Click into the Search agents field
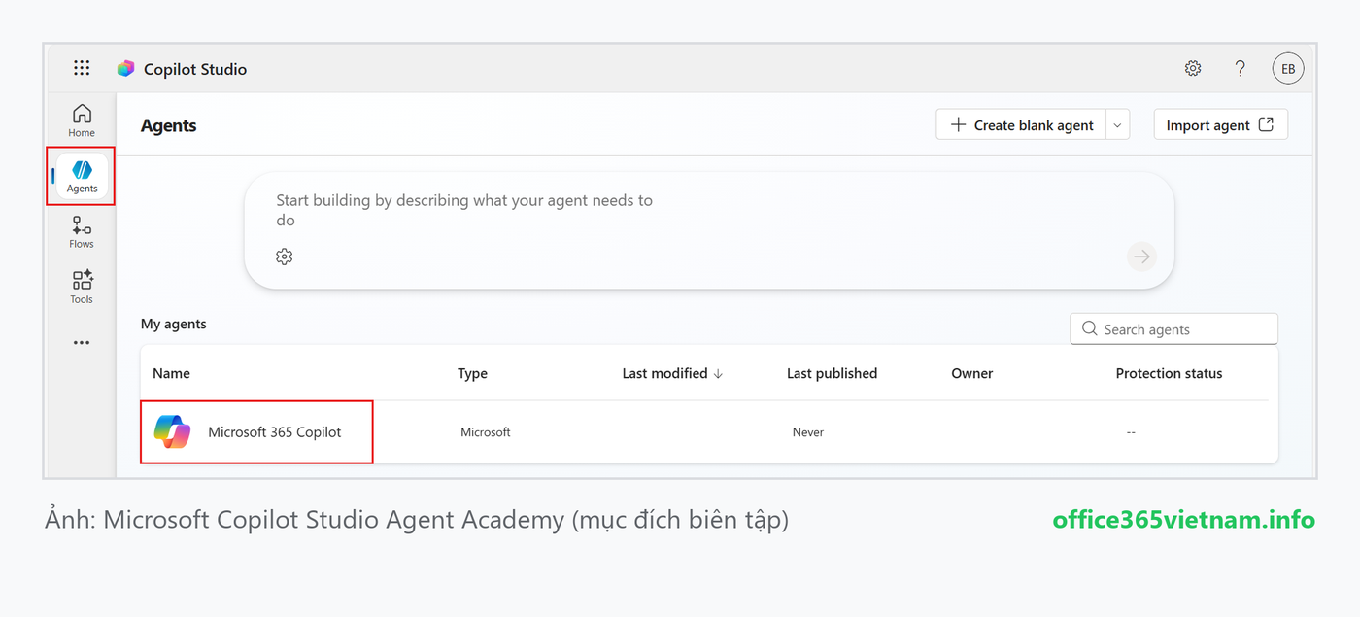The image size is (1360, 617). tap(1173, 329)
